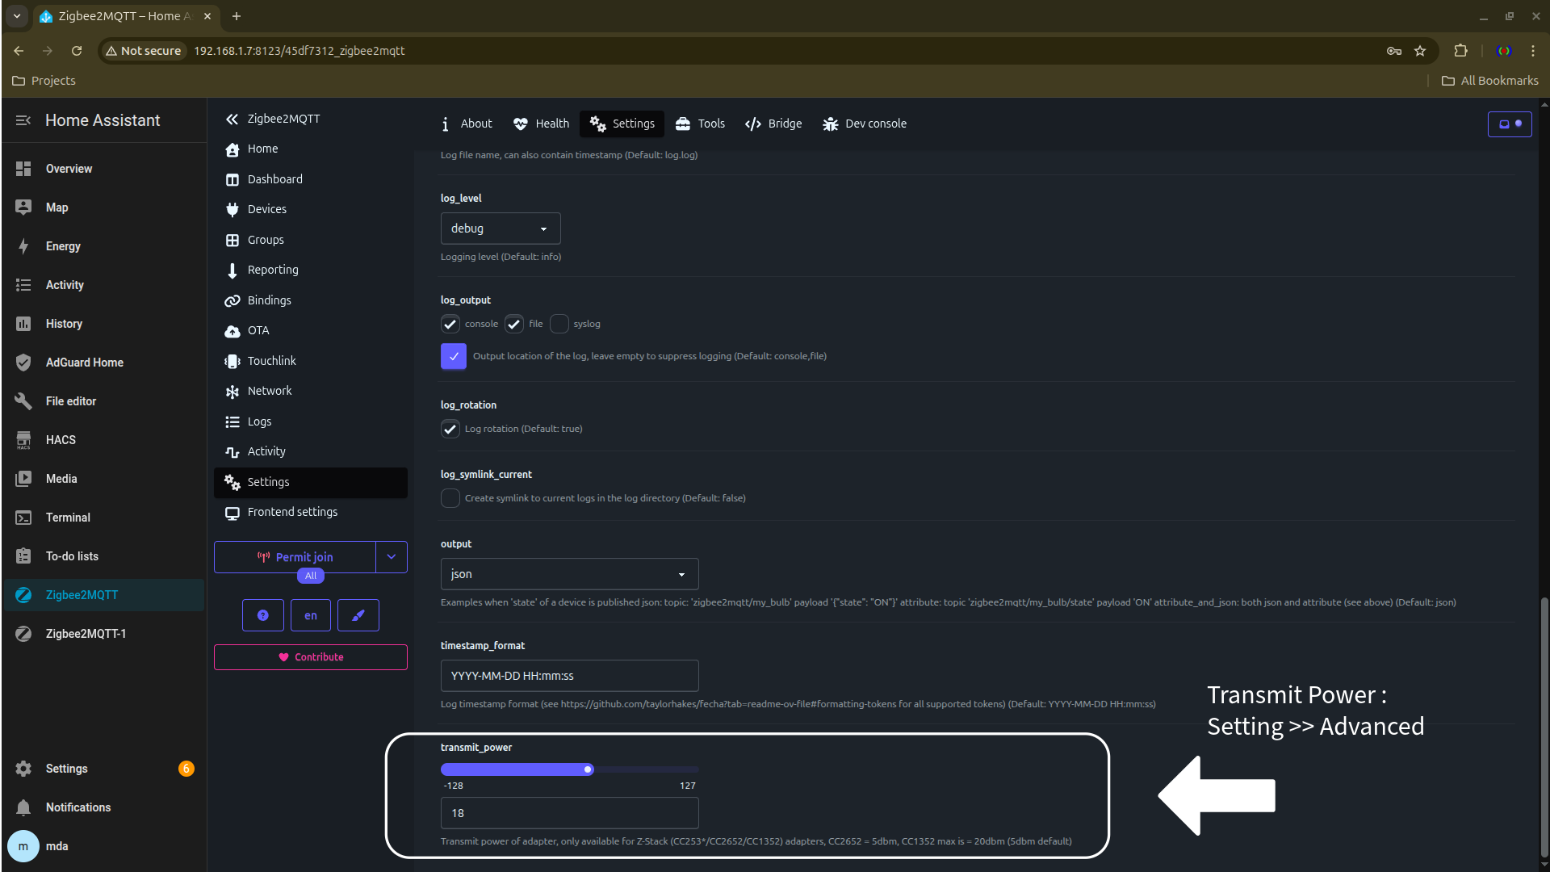The image size is (1550, 872).
Task: Click Permit join button
Action: point(295,557)
